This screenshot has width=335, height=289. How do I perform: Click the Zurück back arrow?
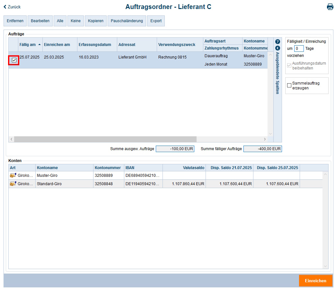click(x=5, y=7)
